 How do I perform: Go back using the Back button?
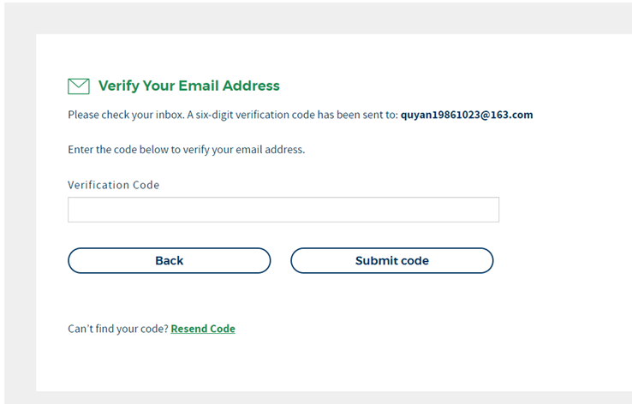click(x=170, y=260)
